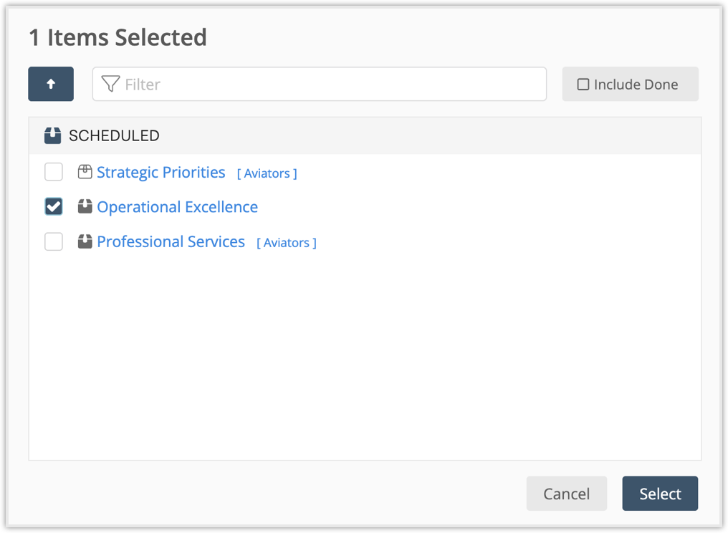The width and height of the screenshot is (728, 533).
Task: Click the box icon beside the SCHEDULED header
Action: [52, 135]
